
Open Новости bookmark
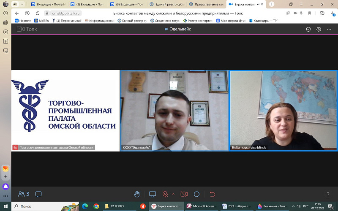[23, 21]
